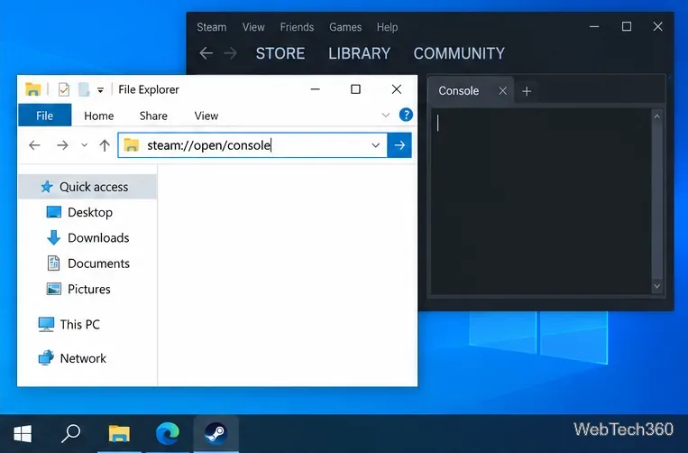Click the address bar containing steam://open/console
This screenshot has height=453, width=688.
[252, 145]
